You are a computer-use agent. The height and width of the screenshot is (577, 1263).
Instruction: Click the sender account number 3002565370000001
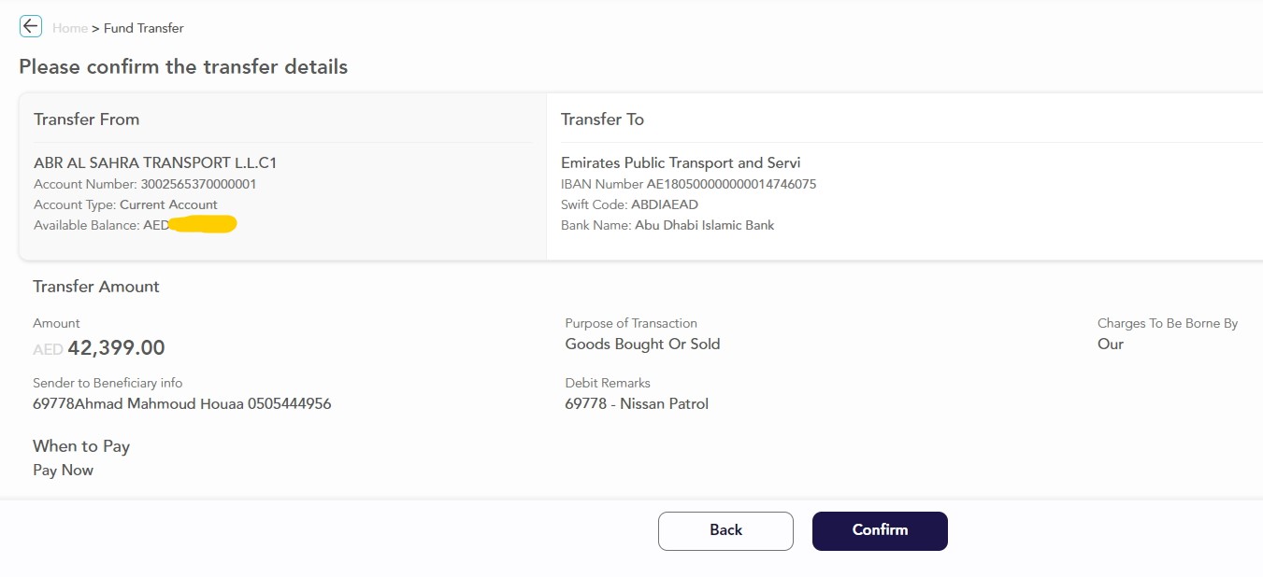coord(198,184)
